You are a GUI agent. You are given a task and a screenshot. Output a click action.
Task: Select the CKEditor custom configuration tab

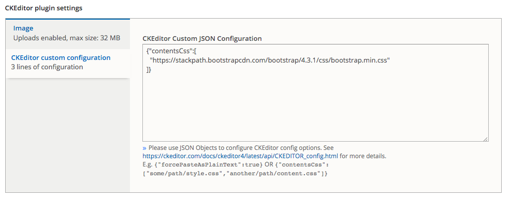61,58
